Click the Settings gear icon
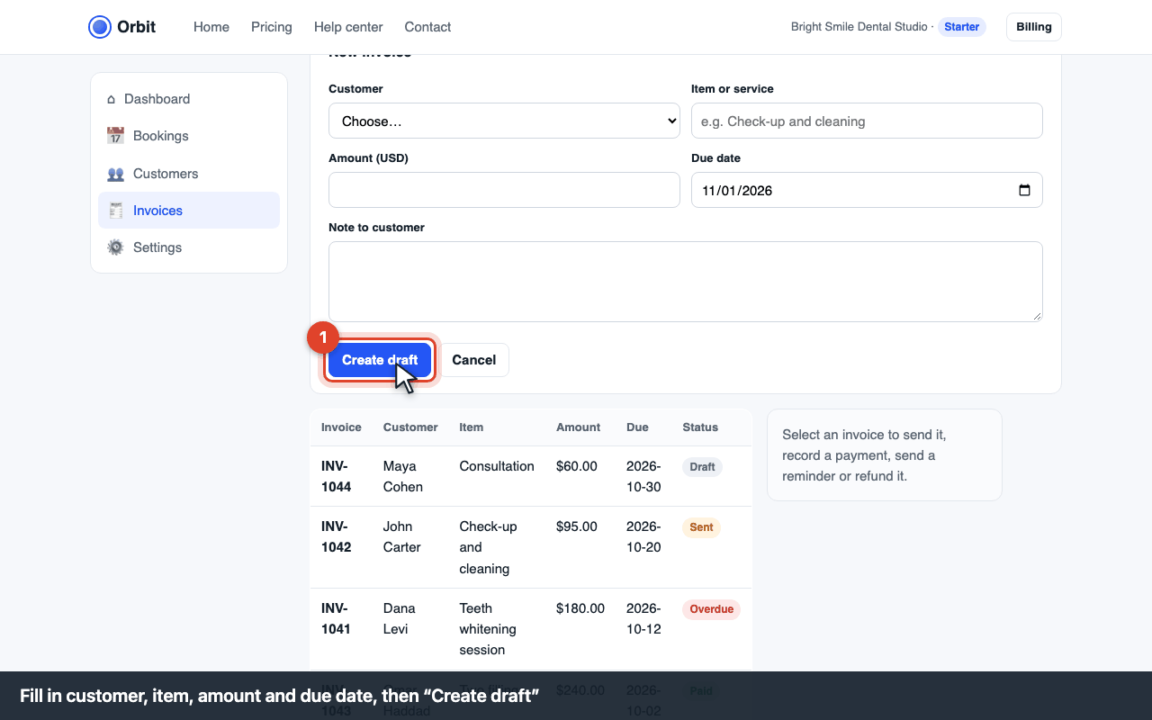 click(x=115, y=247)
